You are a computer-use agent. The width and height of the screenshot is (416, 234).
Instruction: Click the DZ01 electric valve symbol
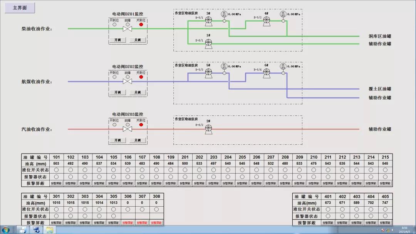point(127,29)
